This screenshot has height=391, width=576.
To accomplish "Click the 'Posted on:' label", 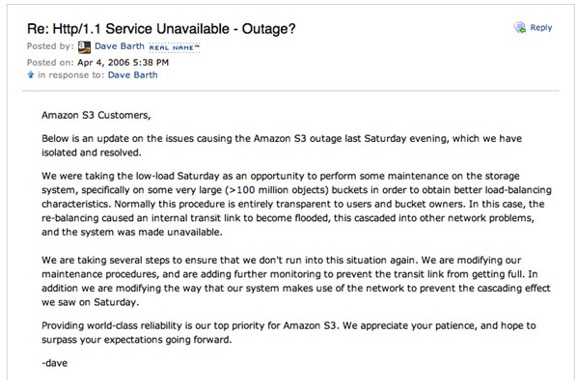I will pyautogui.click(x=50, y=63).
